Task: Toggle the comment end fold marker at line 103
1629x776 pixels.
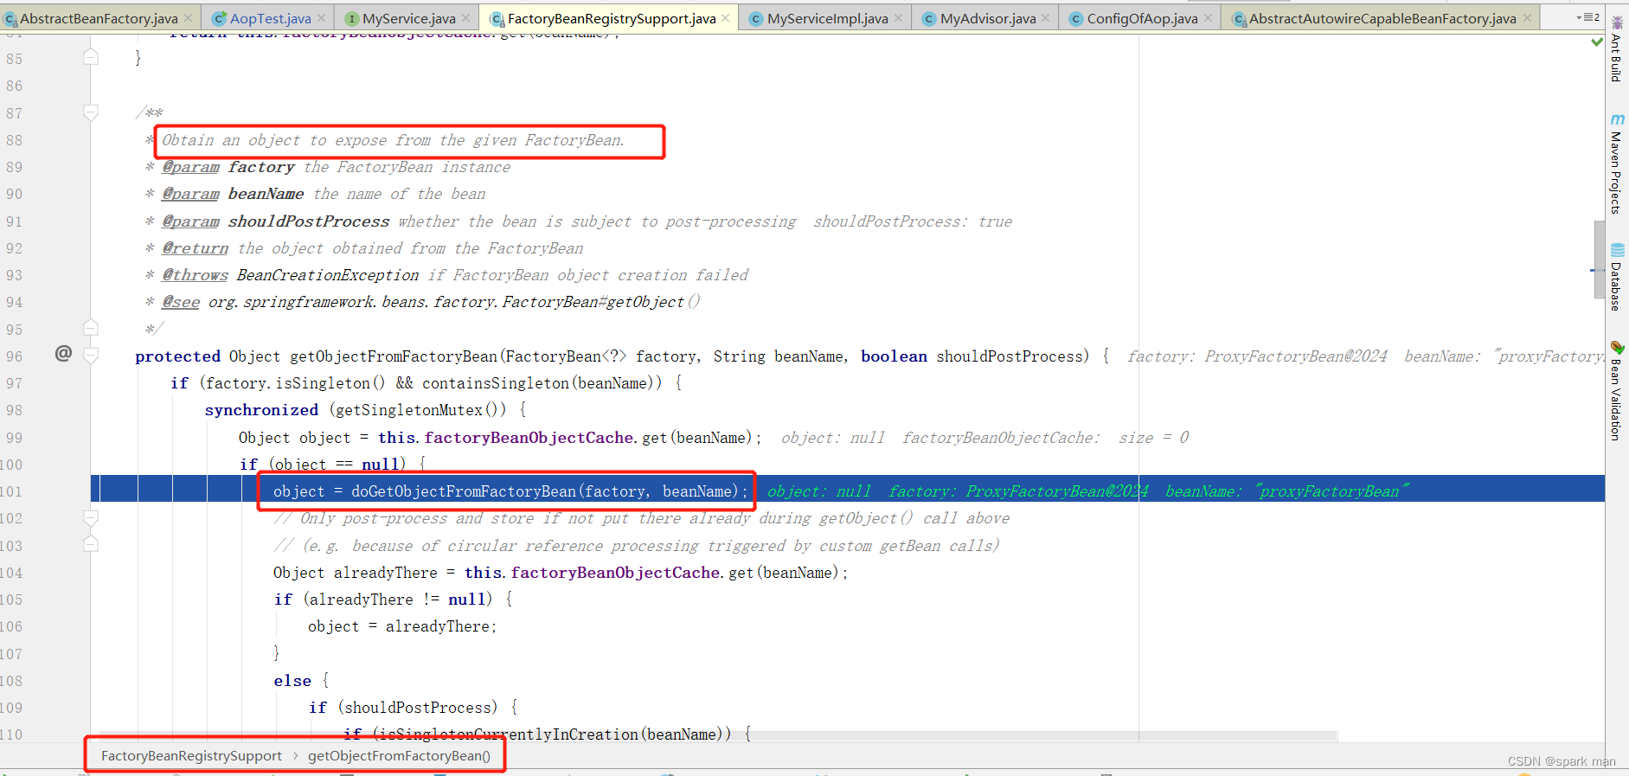Action: point(90,544)
